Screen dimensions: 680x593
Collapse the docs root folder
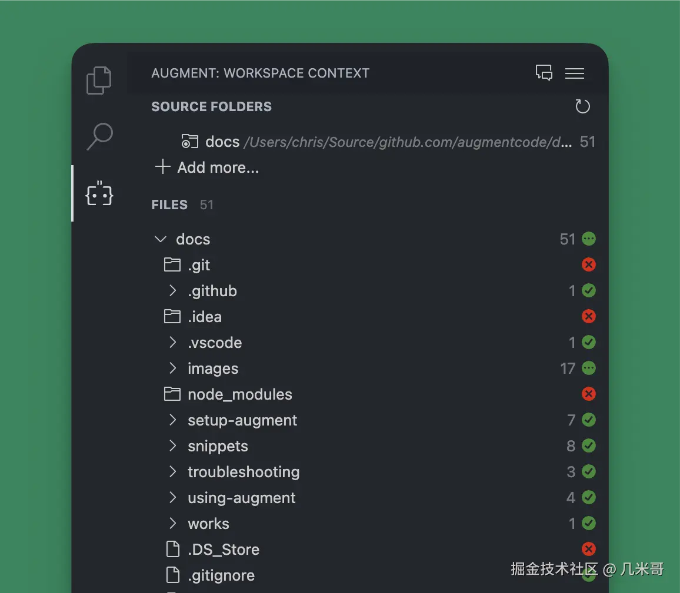coord(160,239)
